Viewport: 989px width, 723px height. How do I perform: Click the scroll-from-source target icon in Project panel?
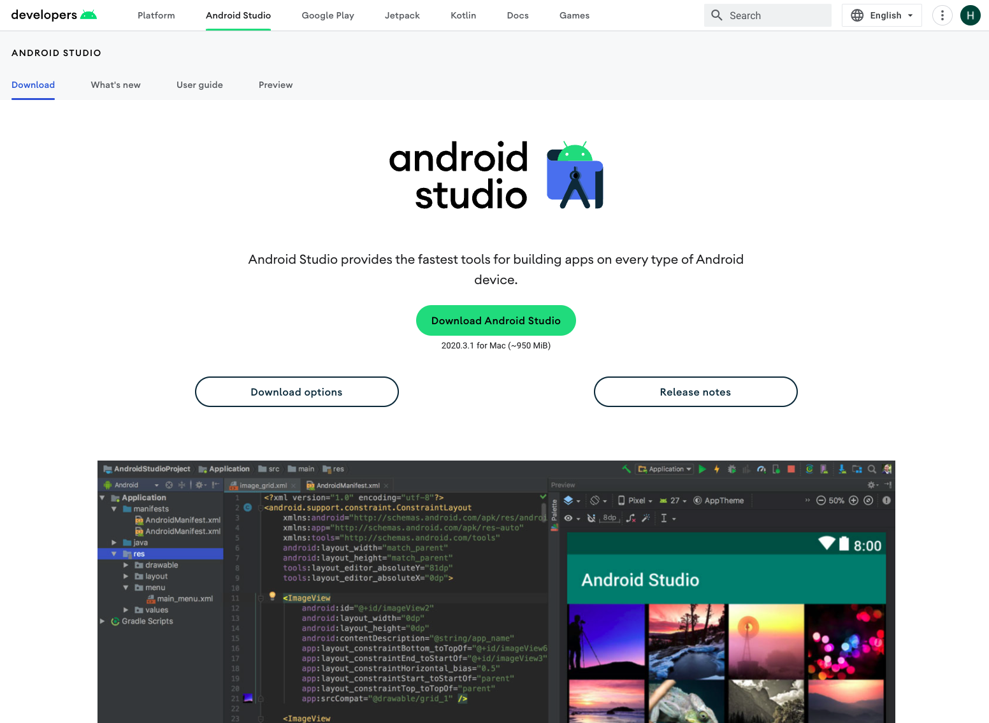click(169, 485)
